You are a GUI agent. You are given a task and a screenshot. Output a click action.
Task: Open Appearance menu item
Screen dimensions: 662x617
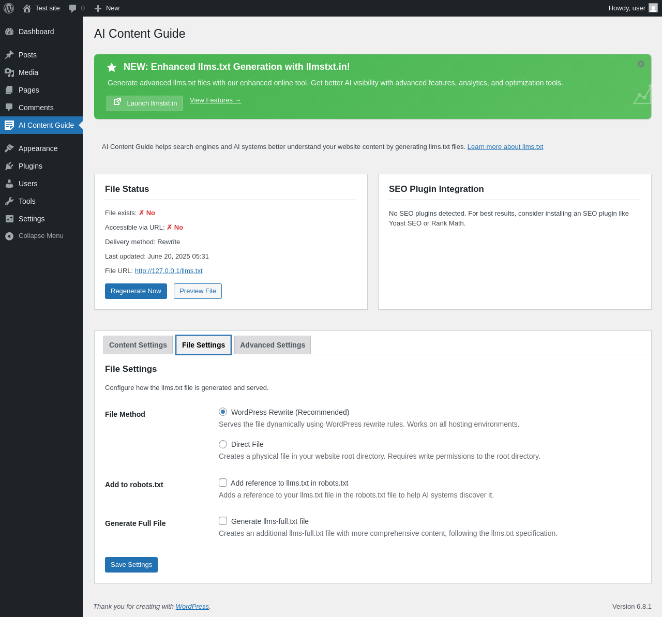pos(41,148)
